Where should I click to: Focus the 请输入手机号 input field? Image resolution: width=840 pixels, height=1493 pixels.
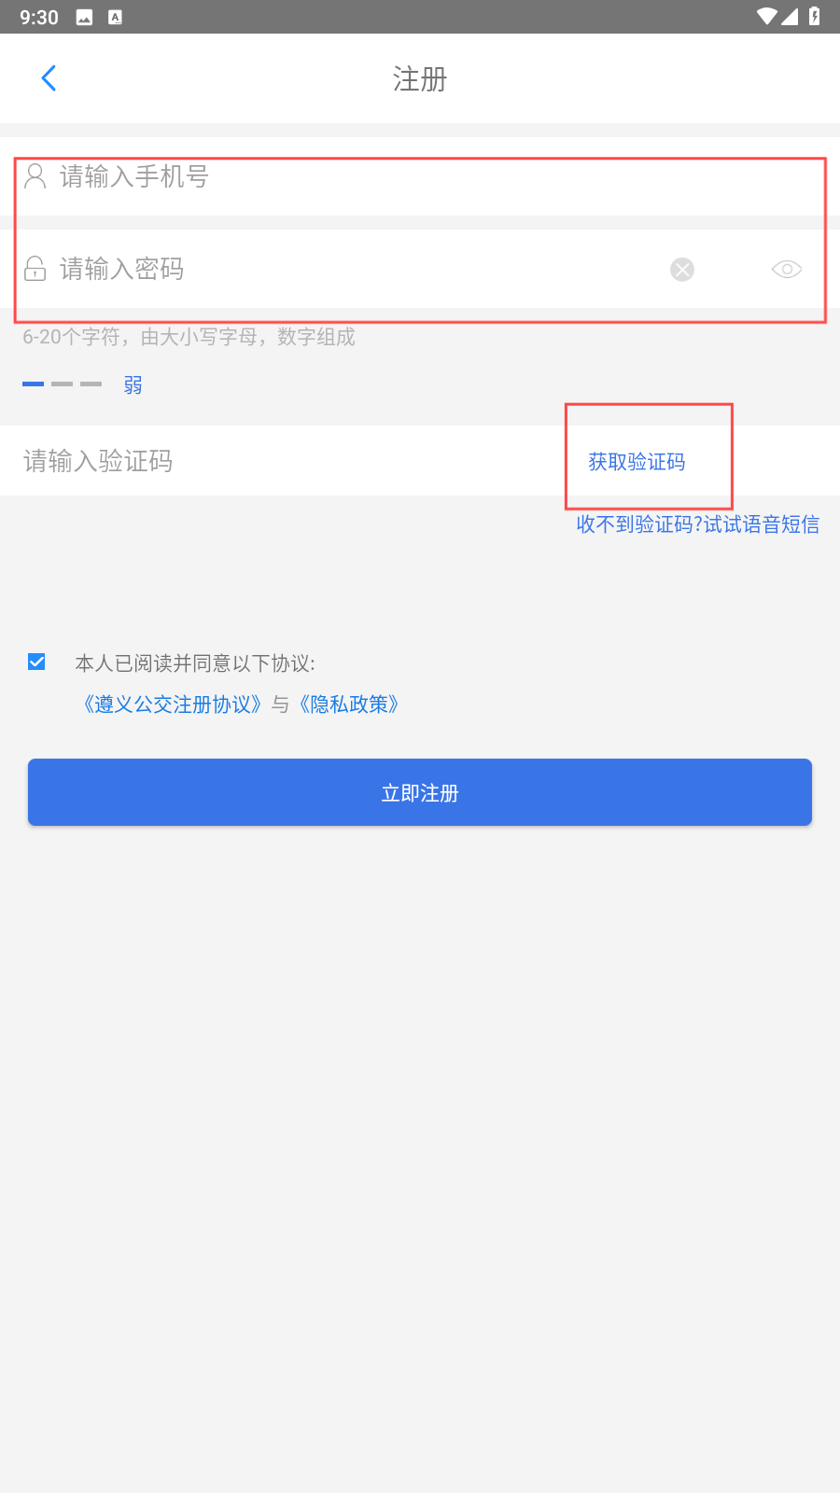coord(420,176)
